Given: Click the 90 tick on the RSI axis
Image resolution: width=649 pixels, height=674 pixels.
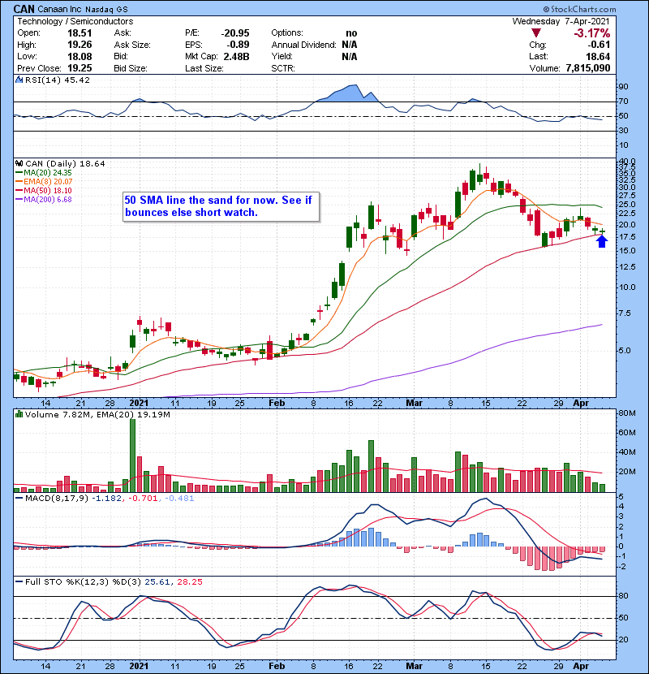Looking at the screenshot, I should click(623, 87).
